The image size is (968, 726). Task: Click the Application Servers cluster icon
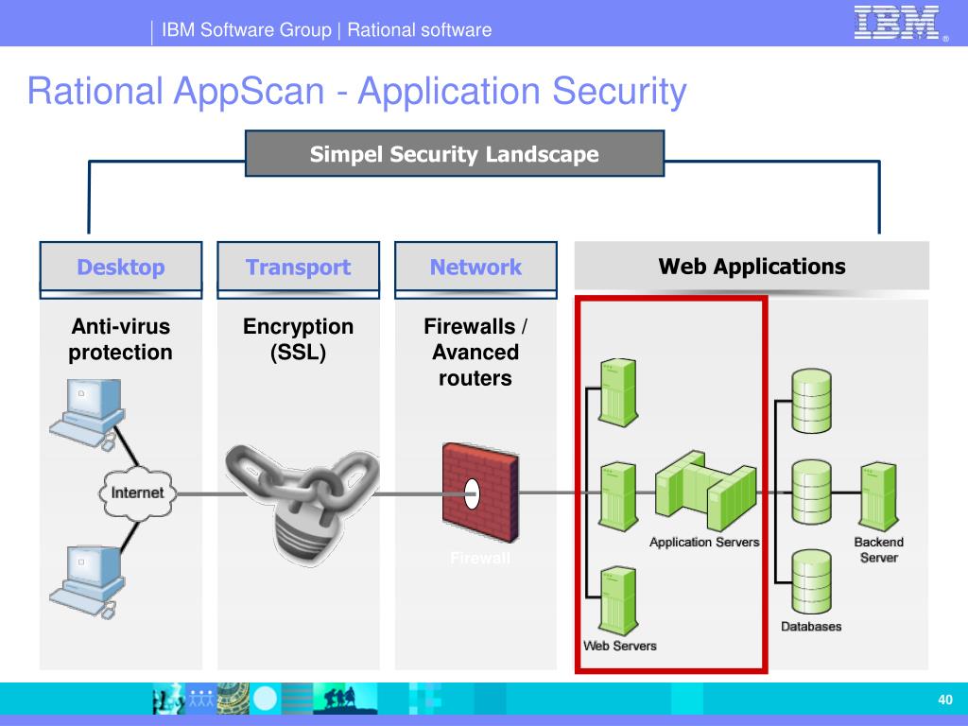click(x=705, y=491)
